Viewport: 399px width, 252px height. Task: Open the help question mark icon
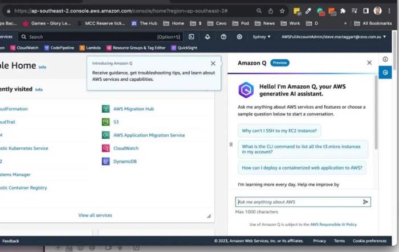click(223, 37)
